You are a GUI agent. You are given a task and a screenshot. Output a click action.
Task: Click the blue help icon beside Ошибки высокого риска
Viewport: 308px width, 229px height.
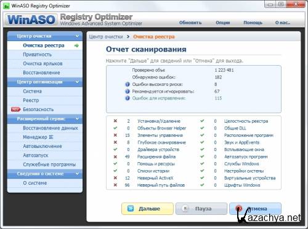(x=128, y=84)
